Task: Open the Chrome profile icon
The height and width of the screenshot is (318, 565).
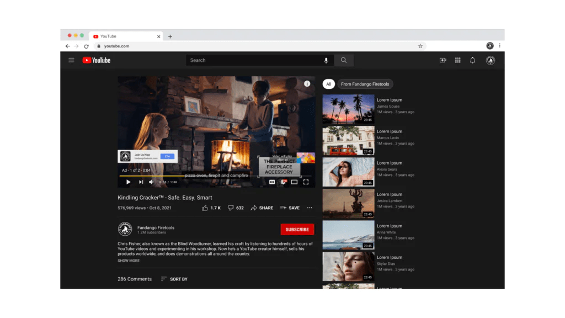Action: click(490, 46)
